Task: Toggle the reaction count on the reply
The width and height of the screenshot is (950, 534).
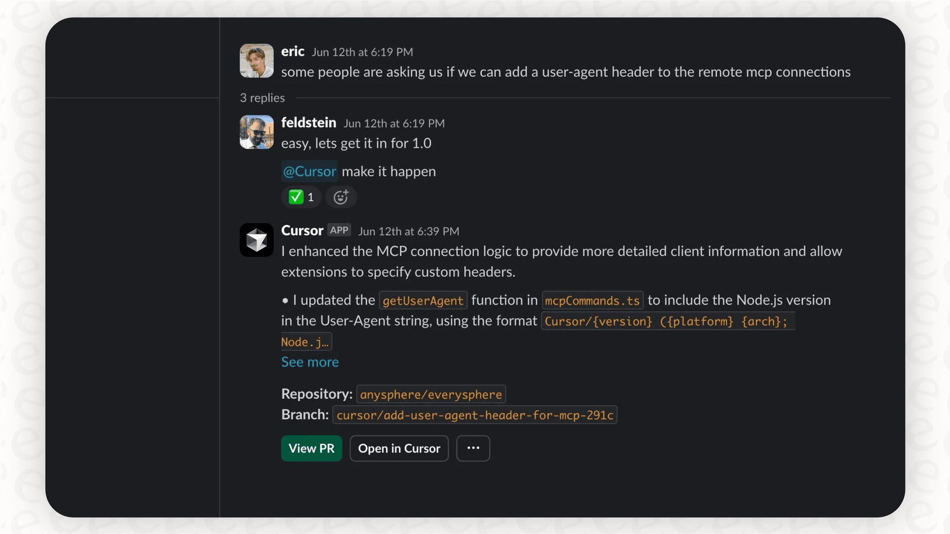Action: tap(310, 197)
